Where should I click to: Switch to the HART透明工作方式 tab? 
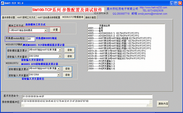26,17
